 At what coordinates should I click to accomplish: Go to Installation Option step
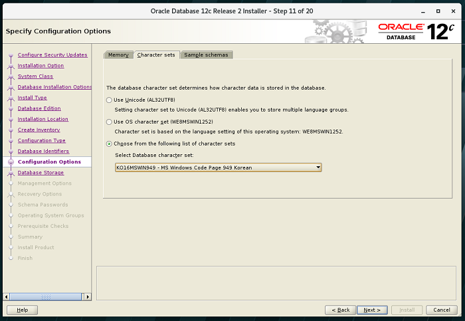click(41, 66)
